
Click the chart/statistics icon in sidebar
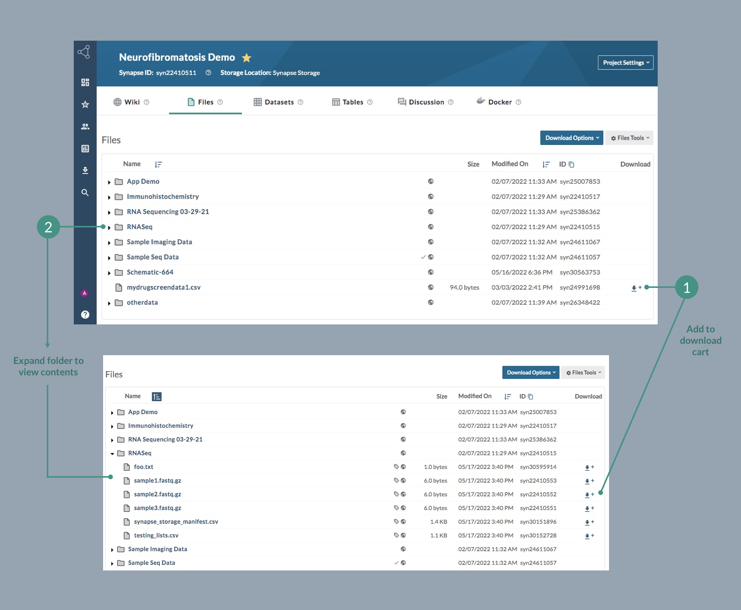(x=84, y=148)
